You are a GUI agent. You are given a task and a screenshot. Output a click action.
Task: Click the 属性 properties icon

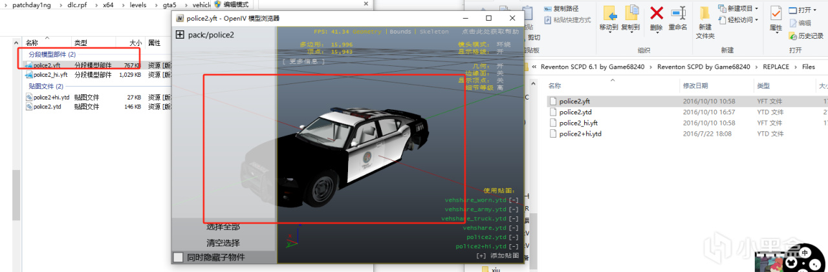tap(776, 13)
